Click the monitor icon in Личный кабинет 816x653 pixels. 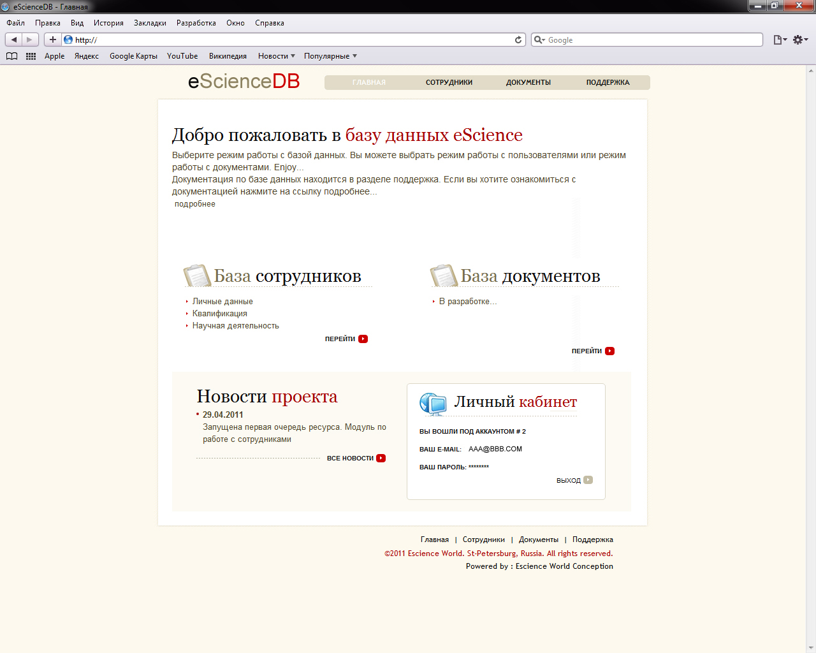(432, 402)
